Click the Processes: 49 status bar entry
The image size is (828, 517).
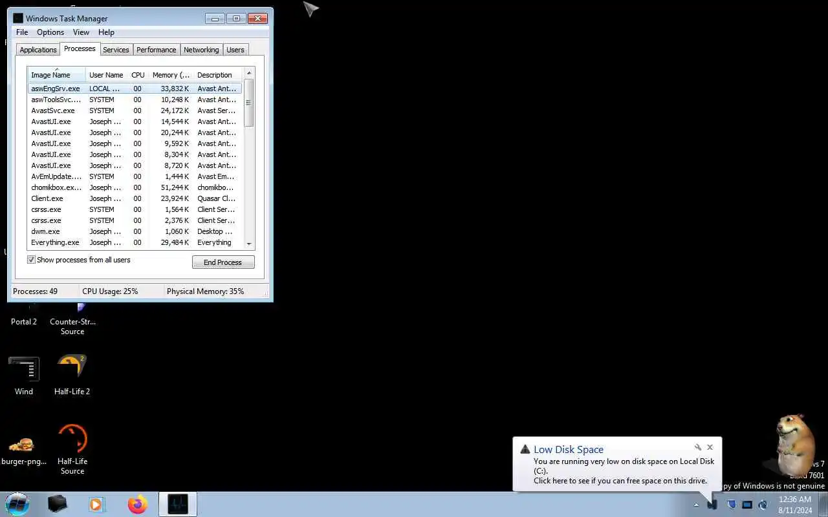click(35, 291)
